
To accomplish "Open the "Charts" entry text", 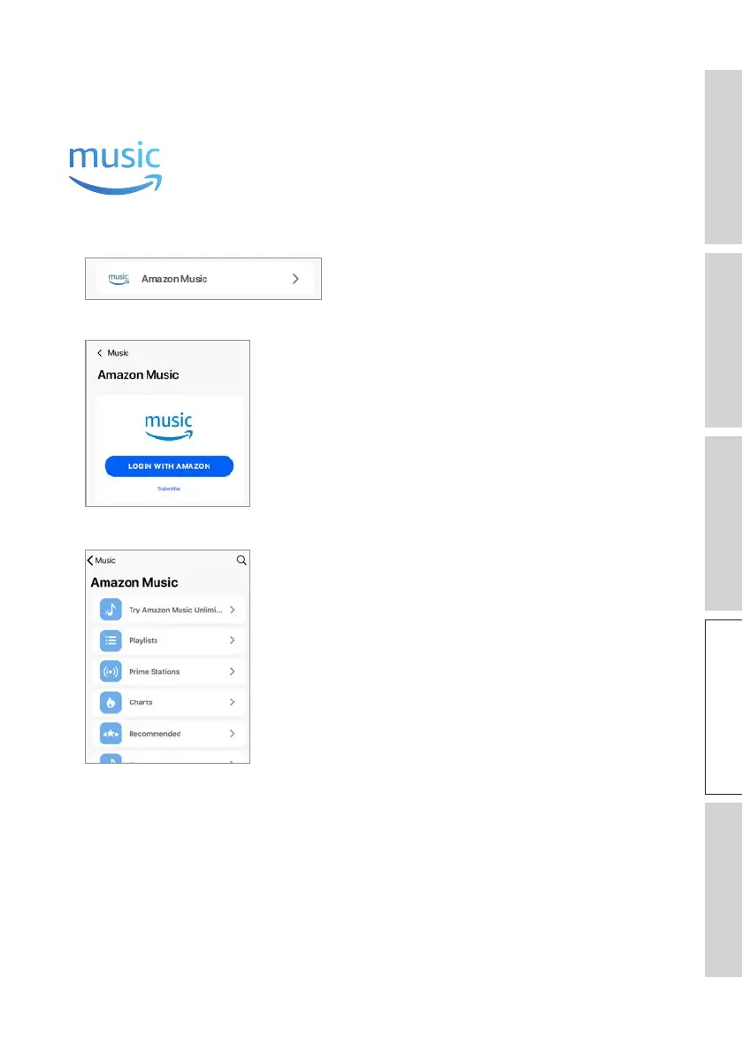I will pos(141,703).
